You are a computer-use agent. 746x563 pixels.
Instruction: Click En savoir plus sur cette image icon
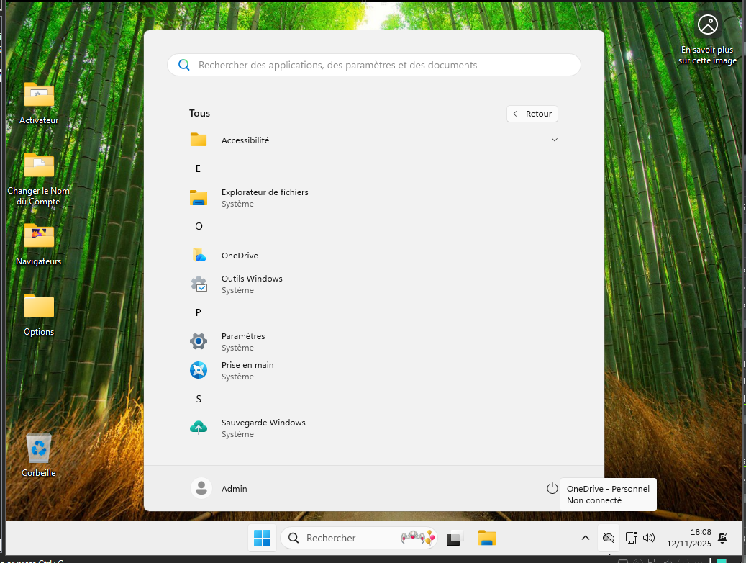tap(707, 24)
